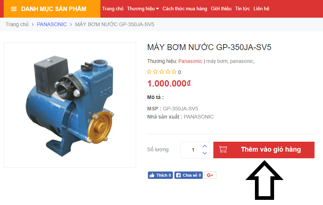Open the hamburger menu icon beside DANH MỤC SẢN PHẨM
Viewport: 323px width, 205px height.
point(14,9)
